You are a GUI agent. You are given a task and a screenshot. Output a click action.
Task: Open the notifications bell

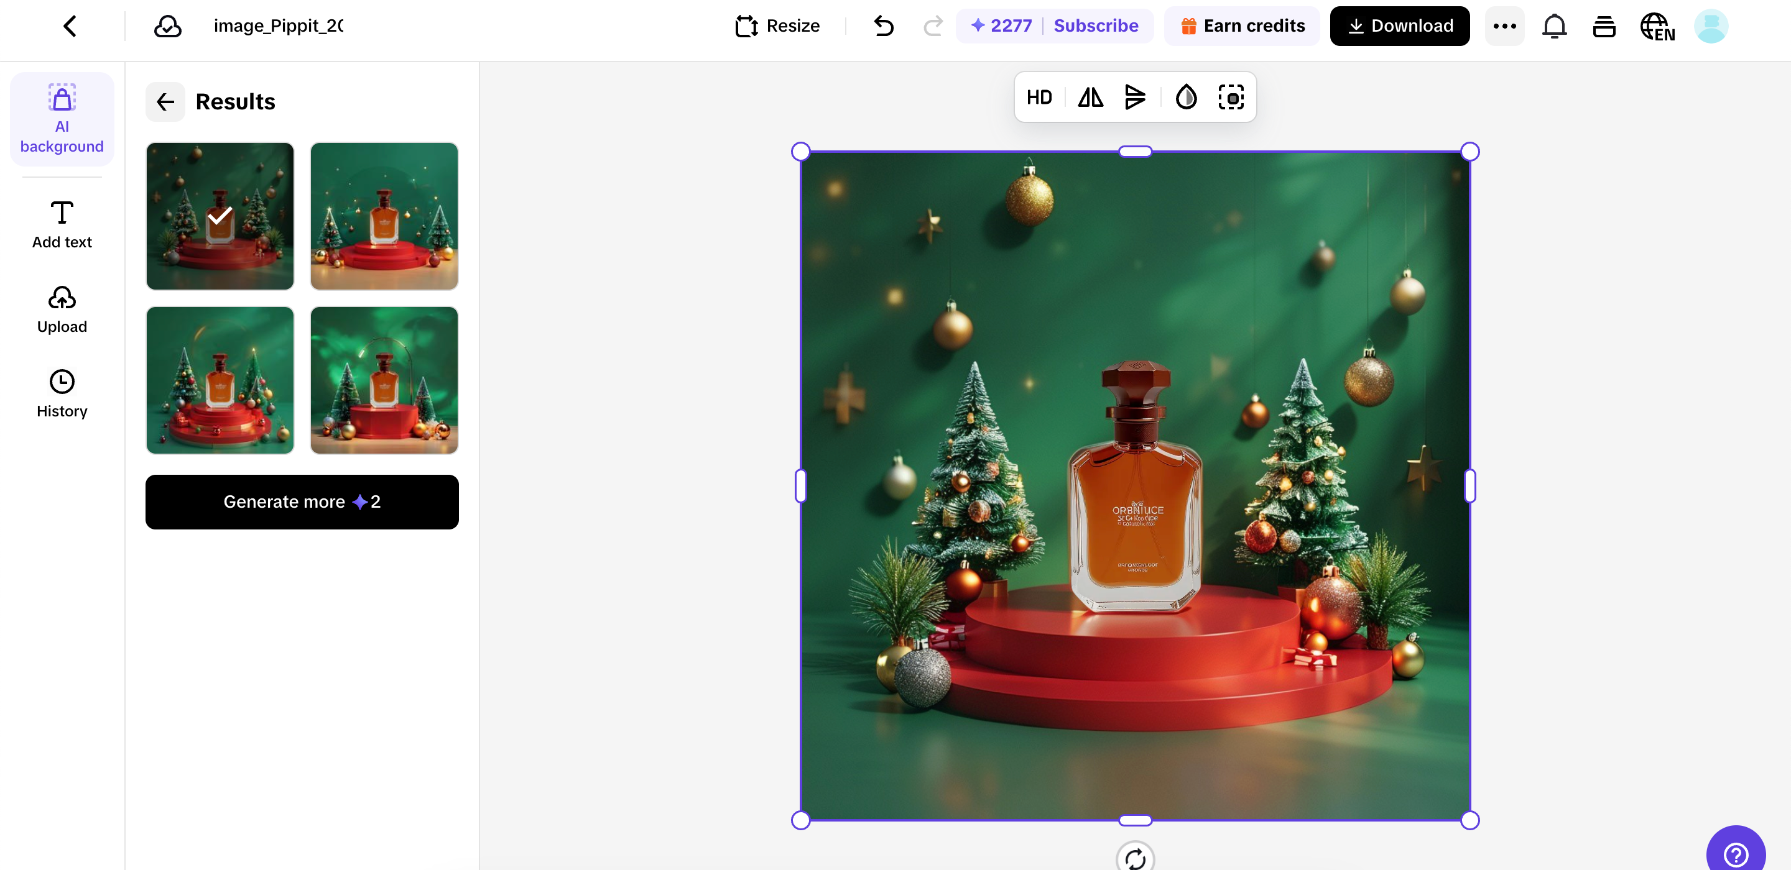1554,25
